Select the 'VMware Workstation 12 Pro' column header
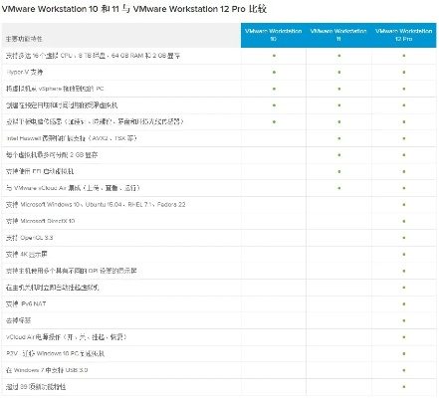The width and height of the screenshot is (439, 398). [404, 35]
